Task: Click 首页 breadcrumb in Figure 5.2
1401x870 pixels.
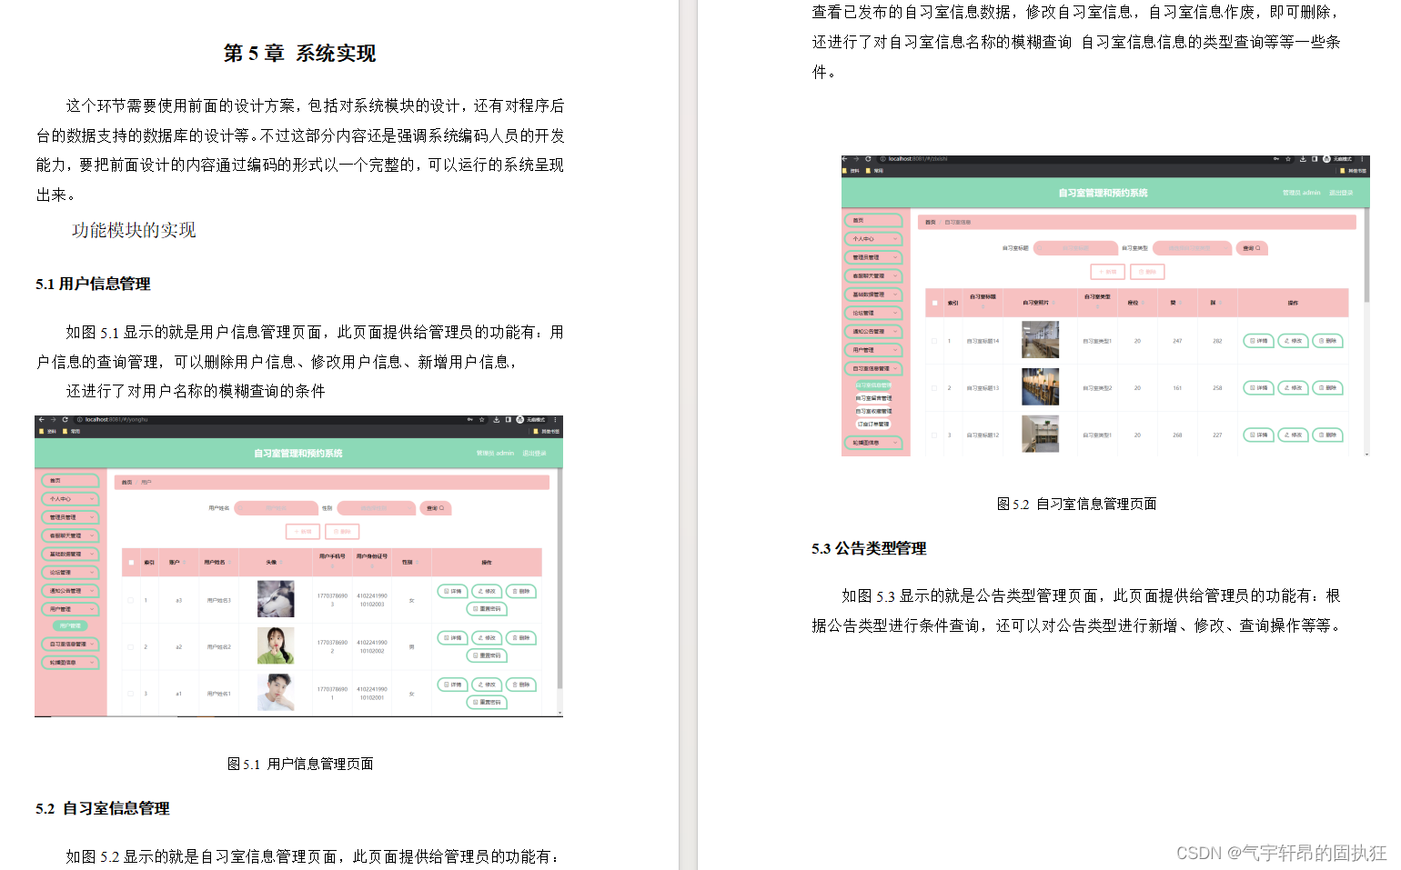Action: (931, 222)
